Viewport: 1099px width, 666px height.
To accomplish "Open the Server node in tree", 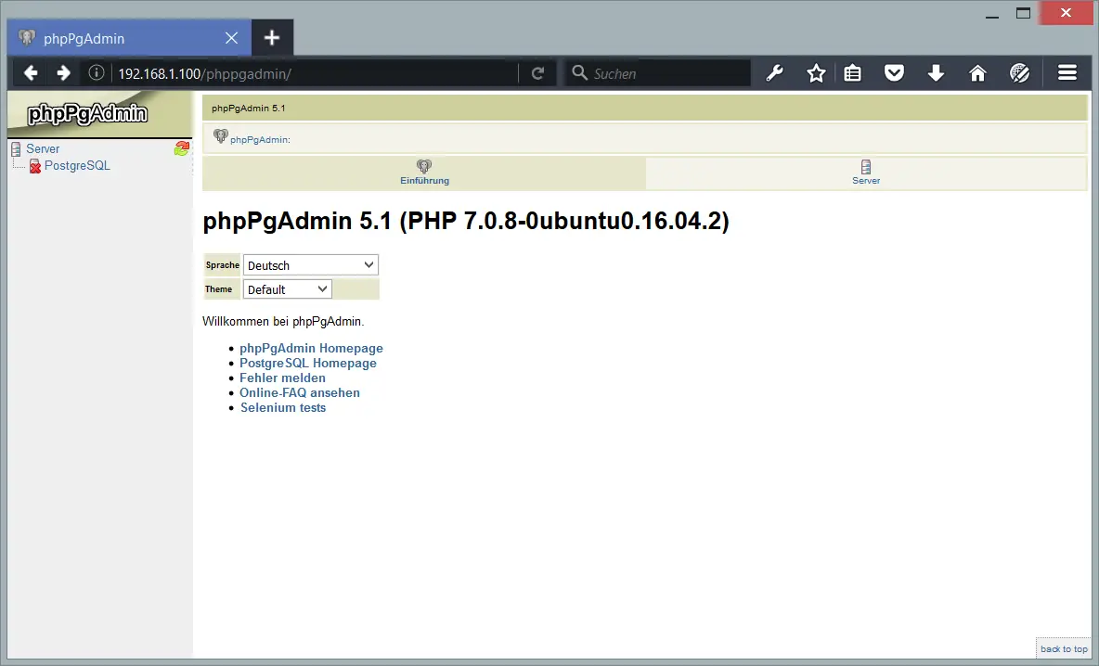I will click(43, 148).
